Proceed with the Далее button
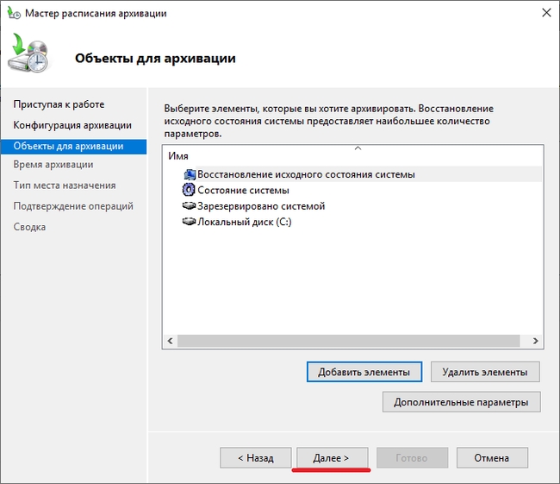The width and height of the screenshot is (560, 484). click(x=333, y=458)
